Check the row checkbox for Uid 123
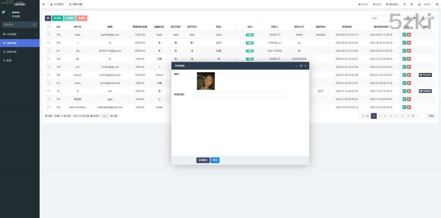 [x=49, y=107]
